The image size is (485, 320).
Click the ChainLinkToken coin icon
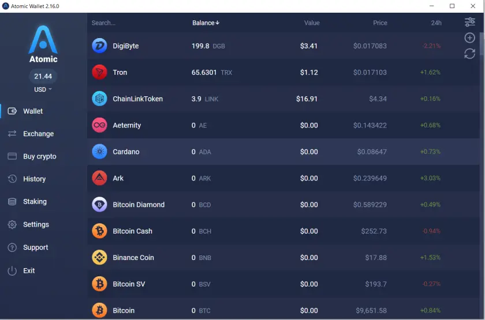pos(99,99)
